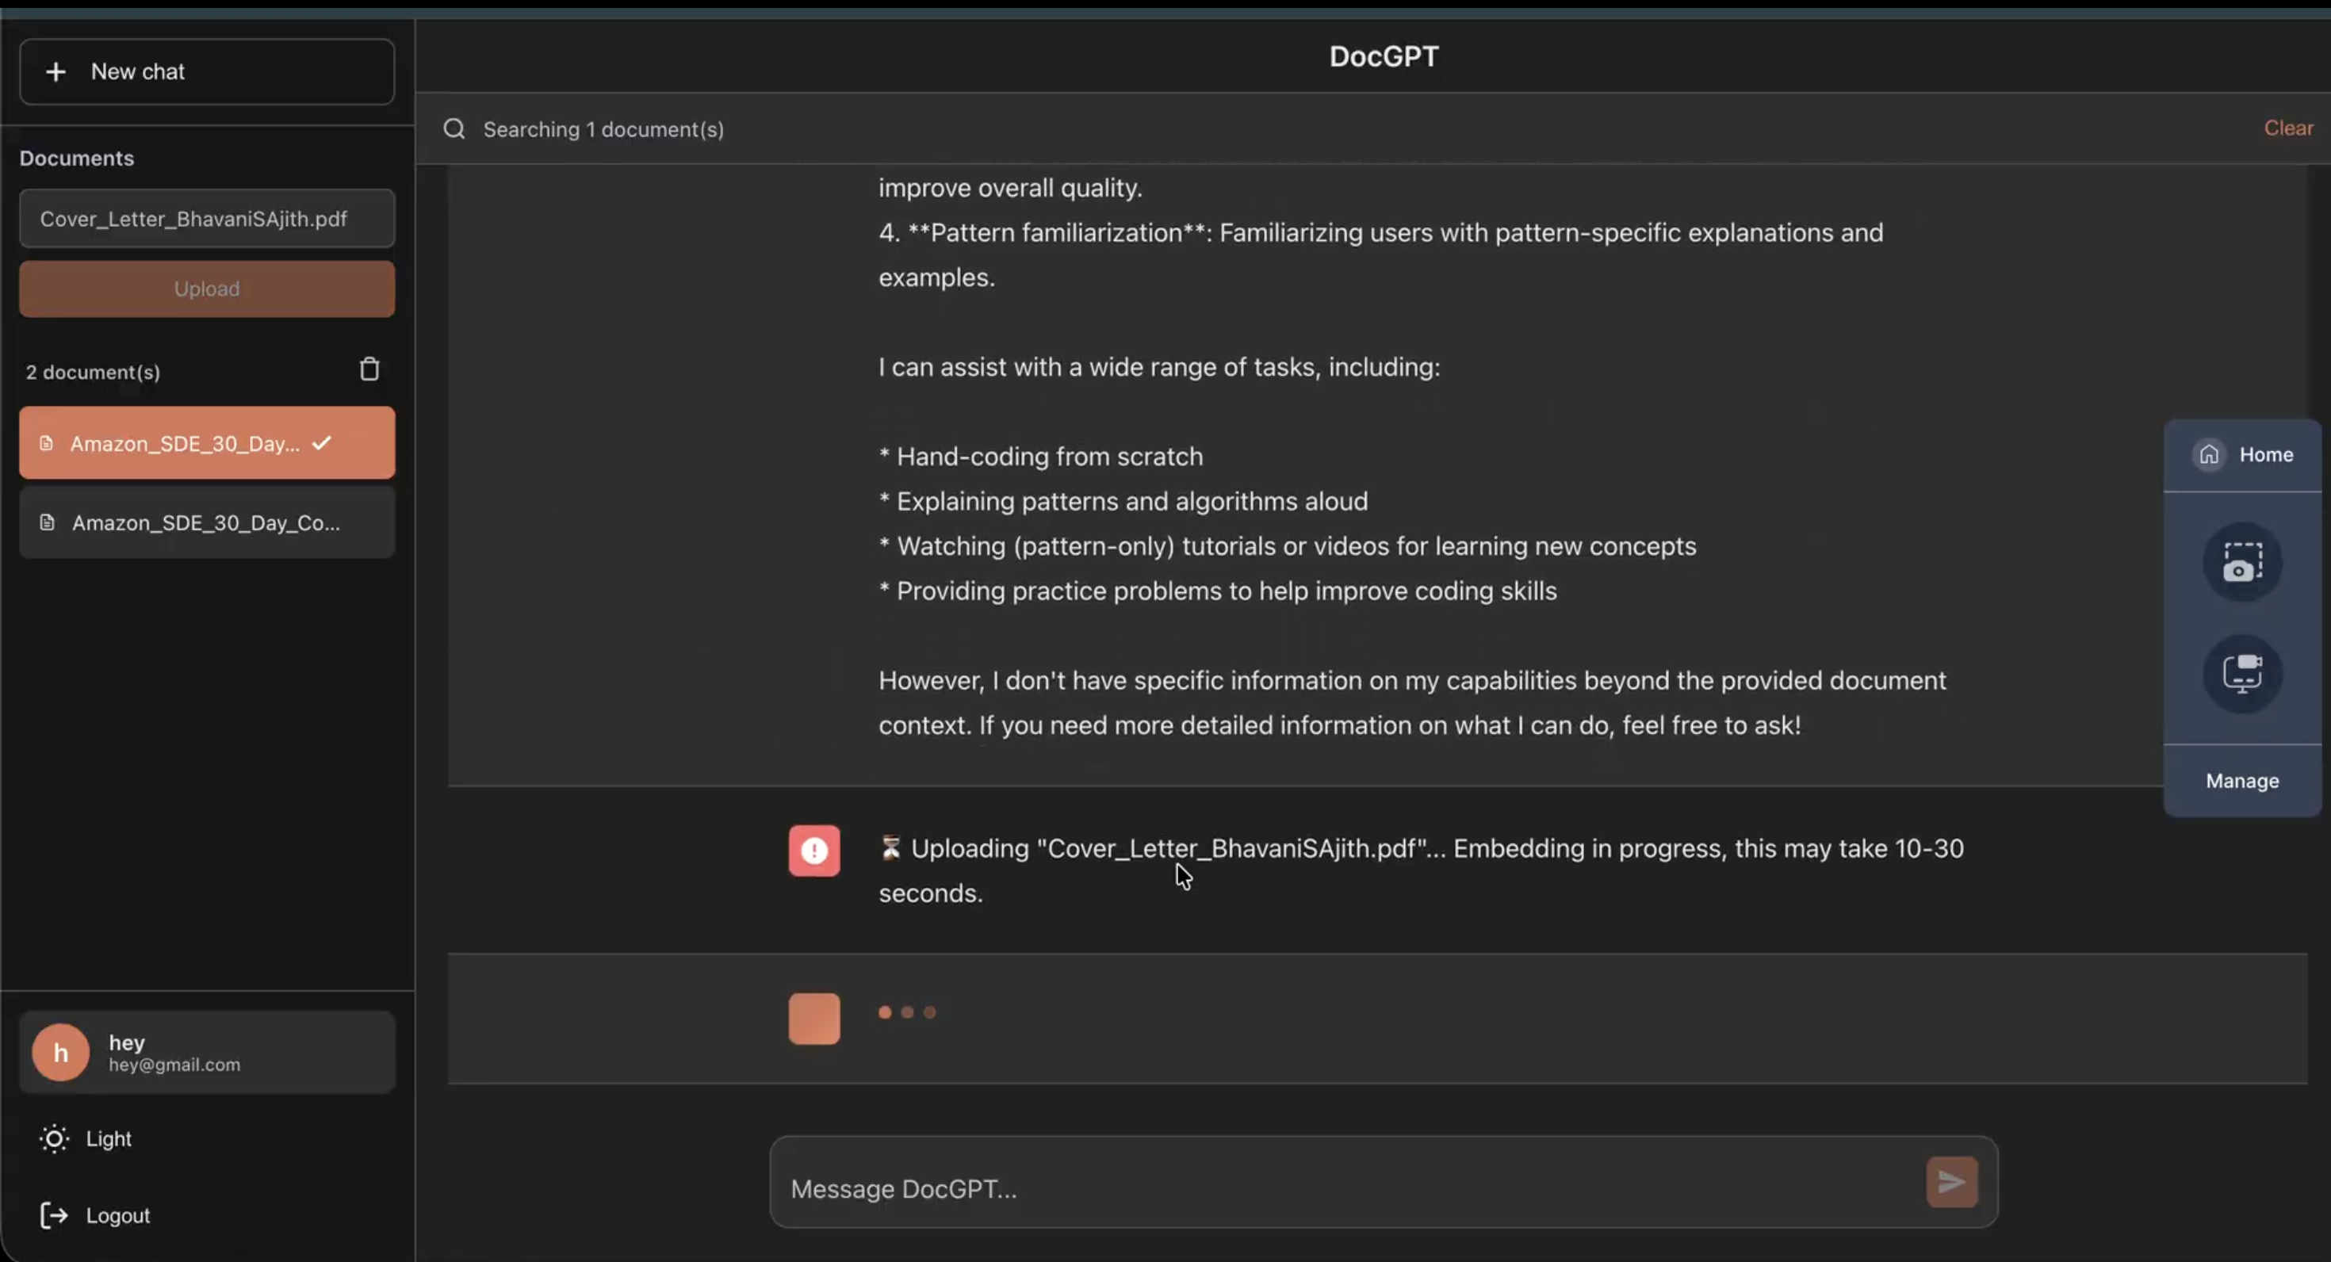Click the Message DocGPT input field
Viewport: 2331px width, 1262px height.
1349,1183
